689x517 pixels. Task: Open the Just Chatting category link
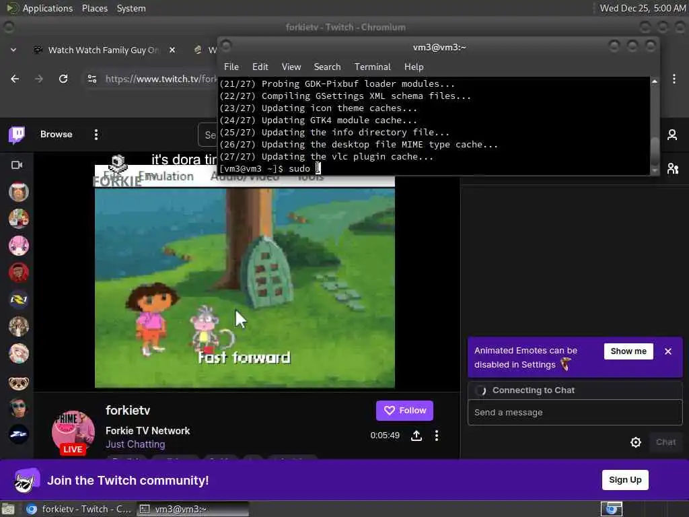[x=135, y=444]
